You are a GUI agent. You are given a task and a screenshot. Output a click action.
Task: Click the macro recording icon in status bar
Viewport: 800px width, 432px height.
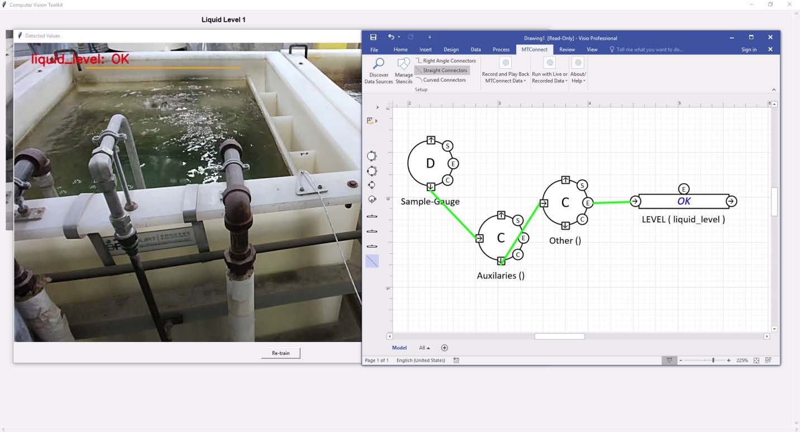pos(456,360)
